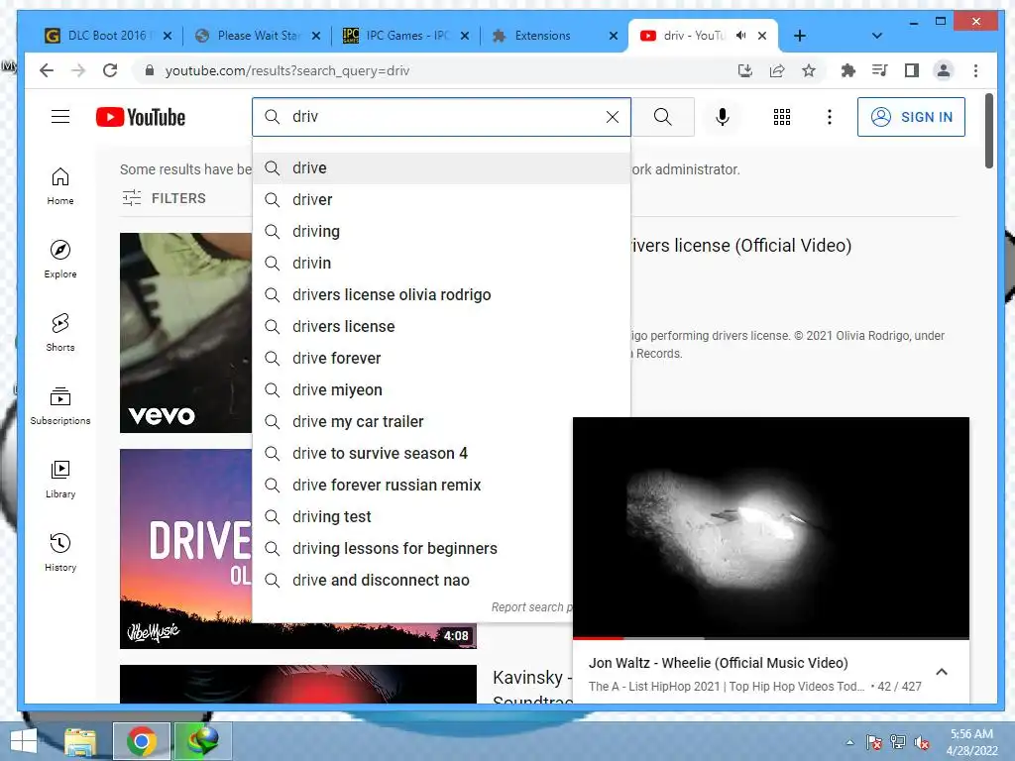The height and width of the screenshot is (761, 1015).
Task: Click the search magnifier button
Action: tap(662, 117)
